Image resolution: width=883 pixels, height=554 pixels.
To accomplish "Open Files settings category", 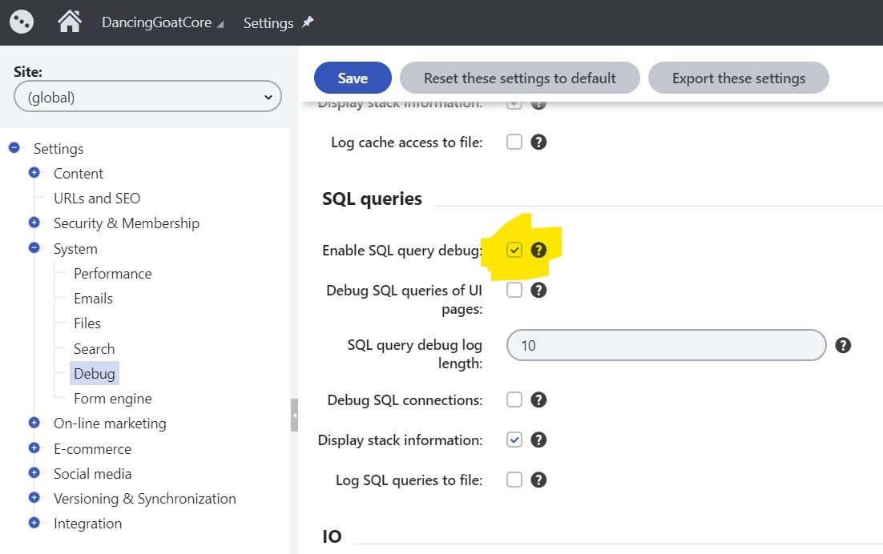I will click(x=87, y=323).
